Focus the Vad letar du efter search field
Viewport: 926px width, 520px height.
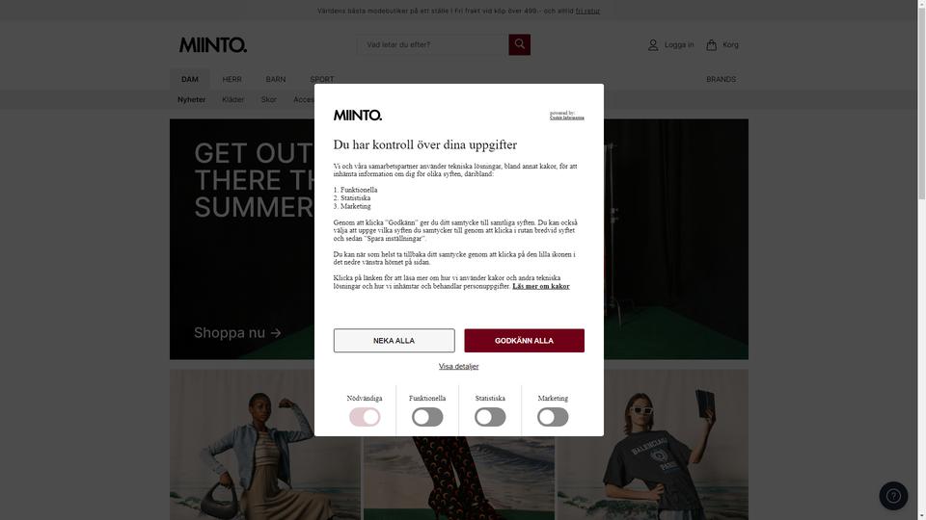pos(433,44)
